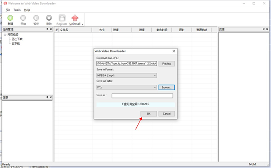Open the Save to Folder dropdown
The width and height of the screenshot is (271, 168).
tap(126, 87)
